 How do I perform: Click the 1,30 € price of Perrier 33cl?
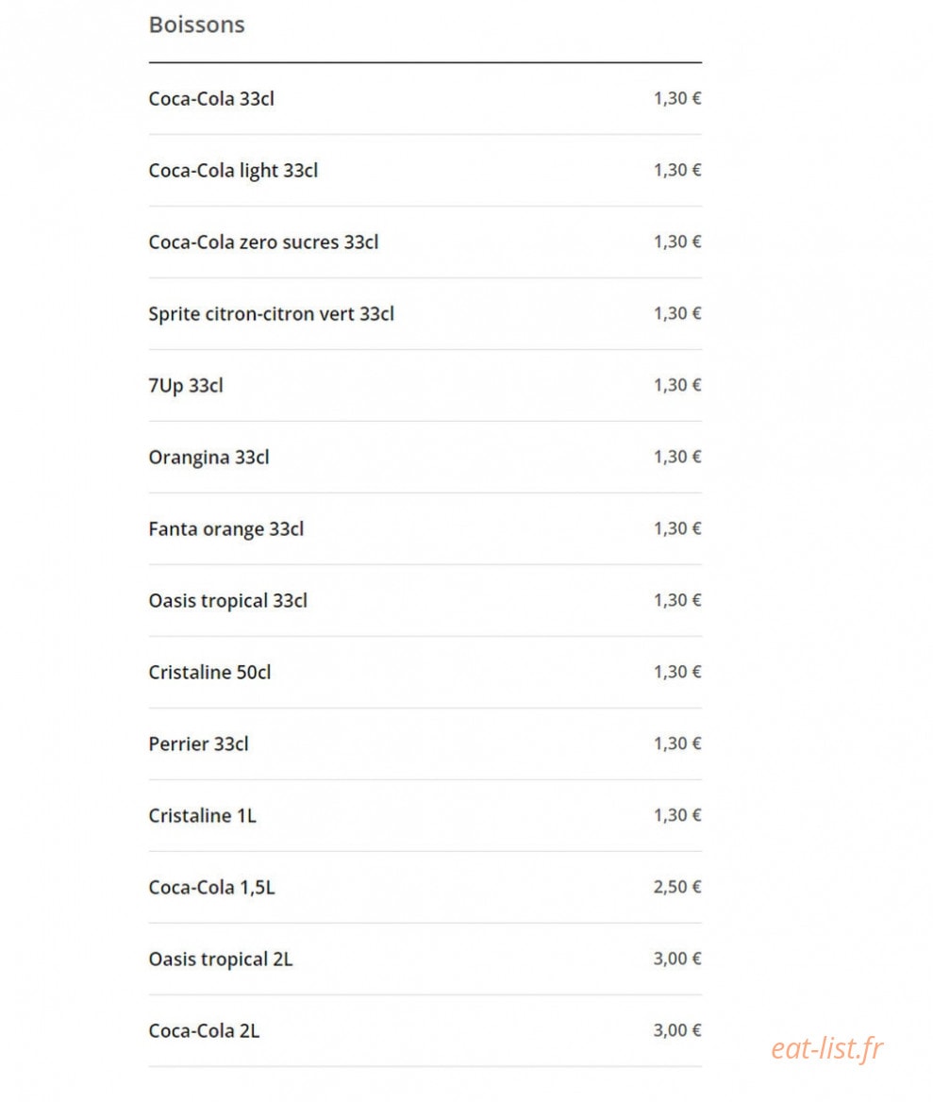677,743
